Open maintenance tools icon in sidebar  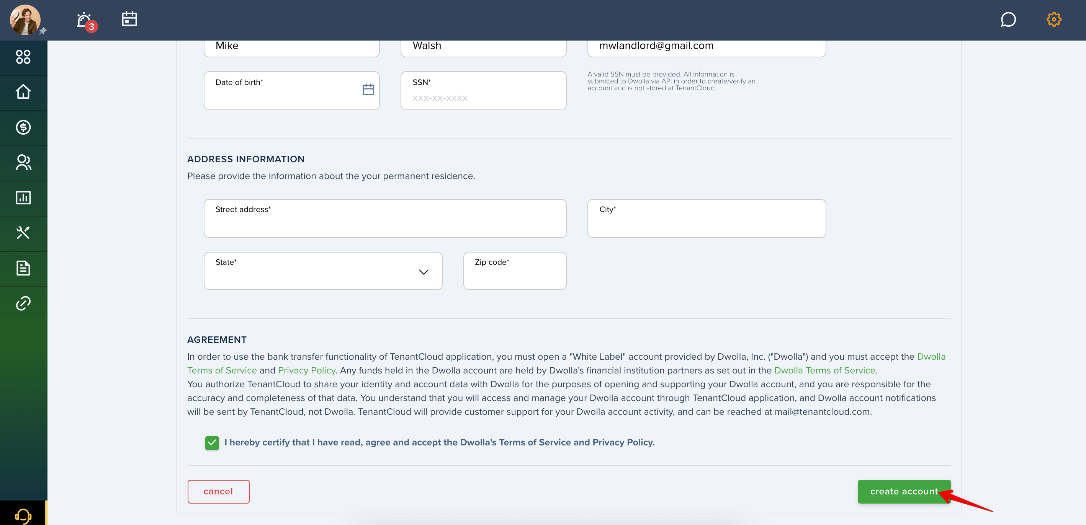[x=23, y=233]
